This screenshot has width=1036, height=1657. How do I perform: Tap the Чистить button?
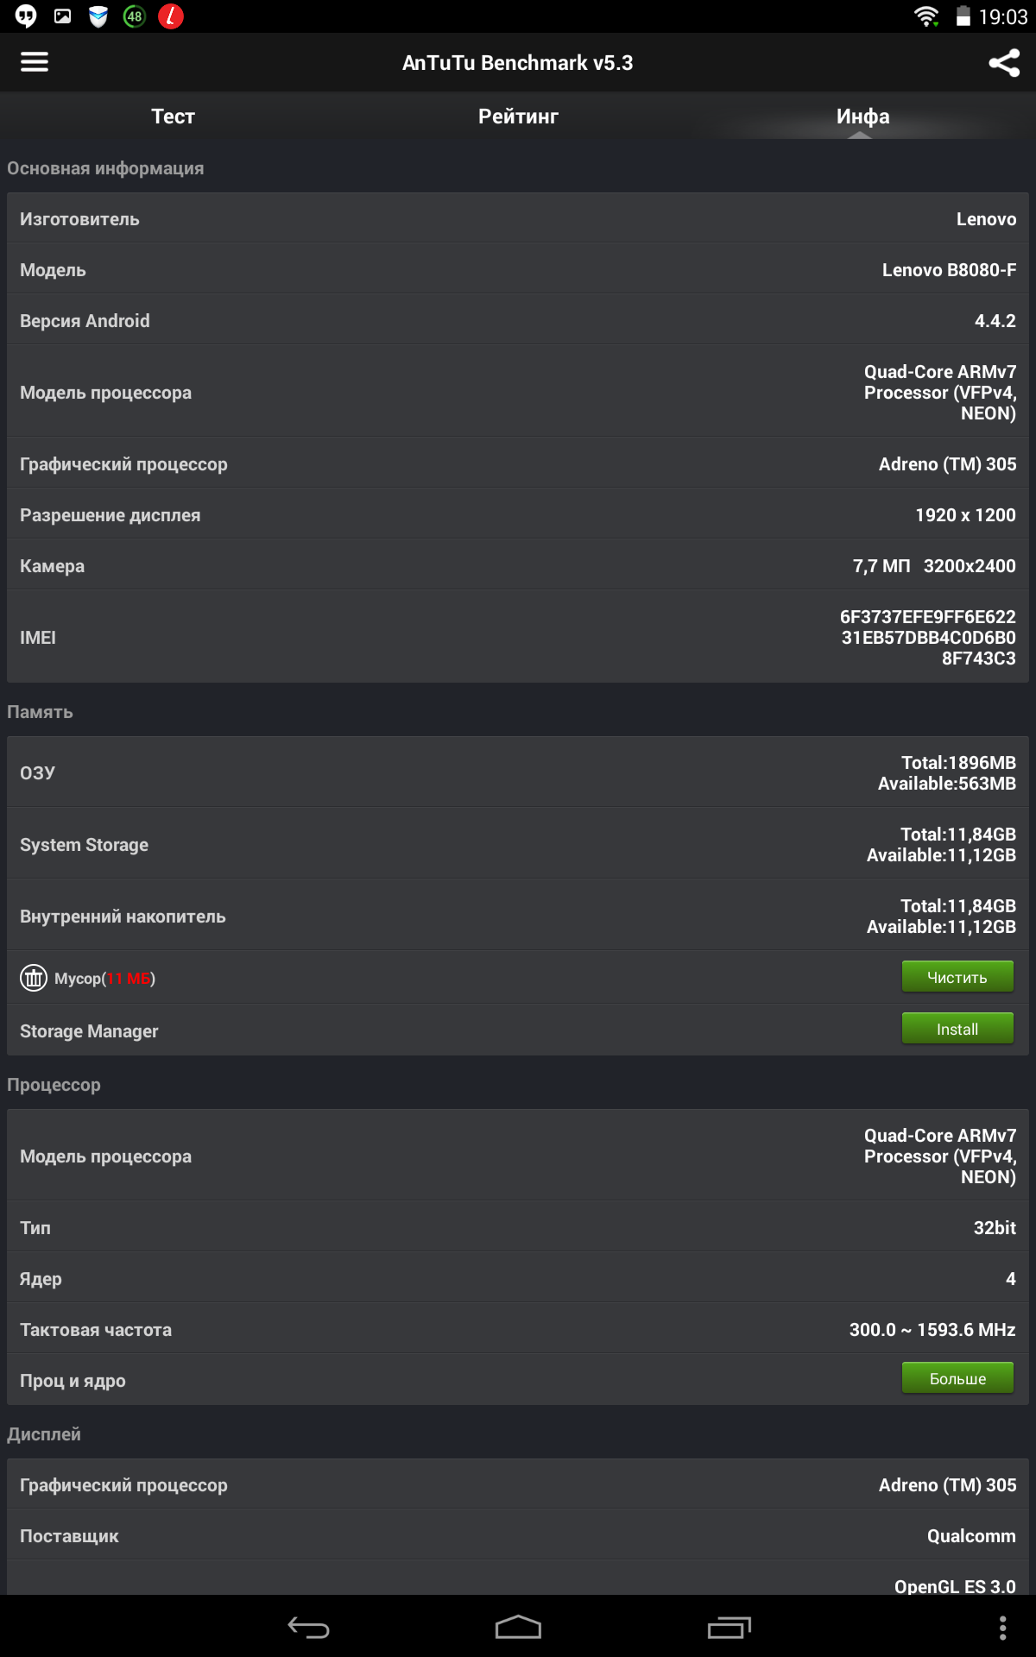(x=957, y=977)
